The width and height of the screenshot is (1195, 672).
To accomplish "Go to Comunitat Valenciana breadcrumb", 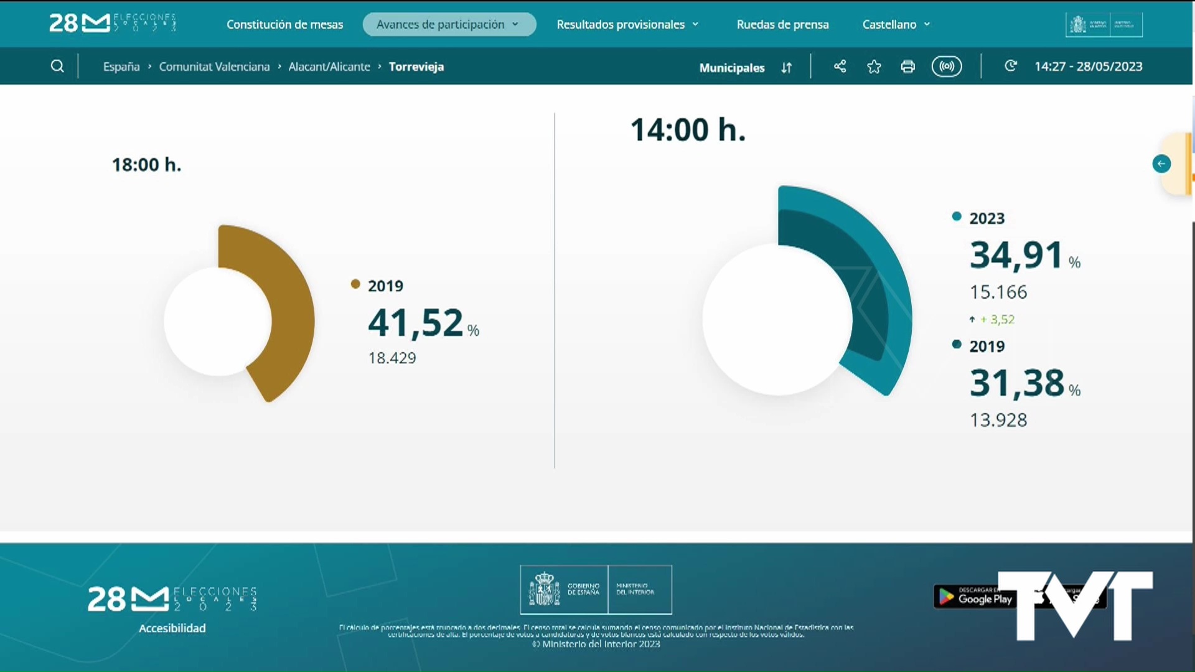I will [214, 67].
